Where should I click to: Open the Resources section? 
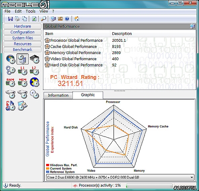tap(23, 44)
